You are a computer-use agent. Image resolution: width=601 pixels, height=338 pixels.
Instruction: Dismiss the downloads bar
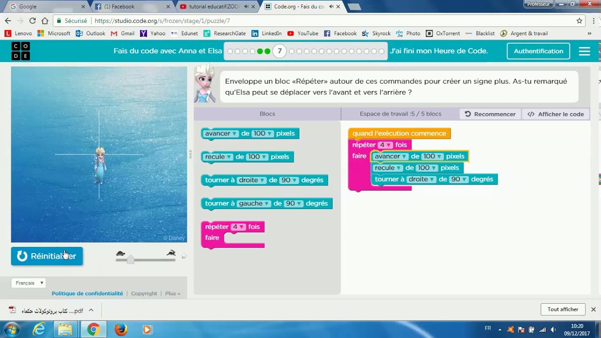pyautogui.click(x=593, y=309)
